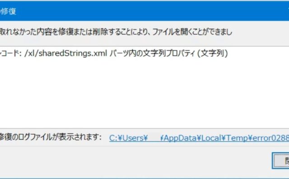Select the /xl/sharedStrings.xml repaired record entry
The image size is (289, 179).
click(114, 53)
